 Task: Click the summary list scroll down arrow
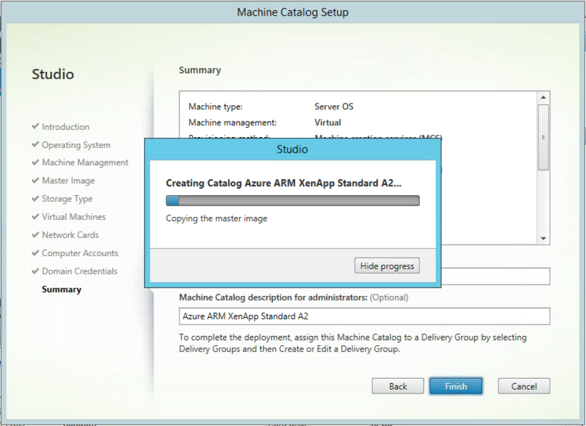pyautogui.click(x=543, y=239)
